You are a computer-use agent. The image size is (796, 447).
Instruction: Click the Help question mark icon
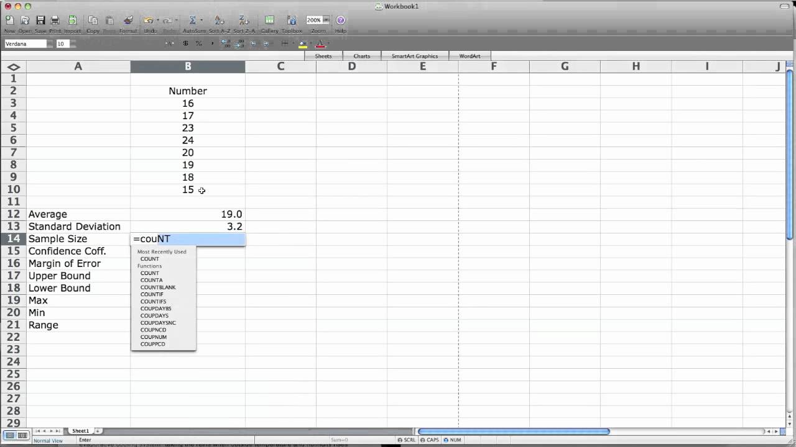341,20
